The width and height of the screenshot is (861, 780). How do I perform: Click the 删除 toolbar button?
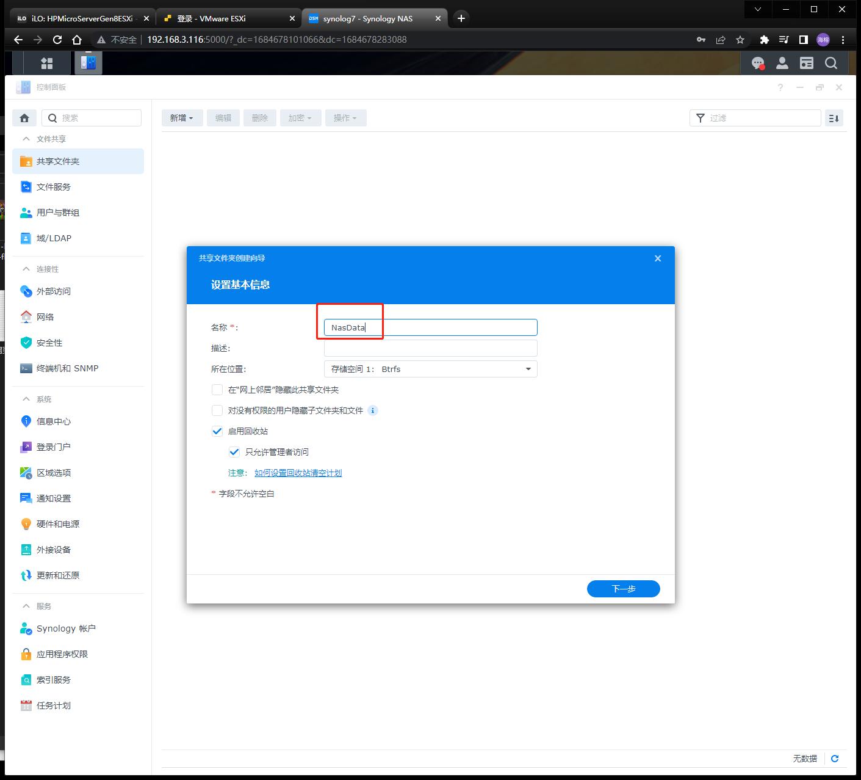(x=260, y=118)
